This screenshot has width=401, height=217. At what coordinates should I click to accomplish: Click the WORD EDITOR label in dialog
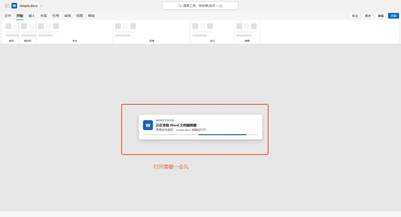(165, 120)
